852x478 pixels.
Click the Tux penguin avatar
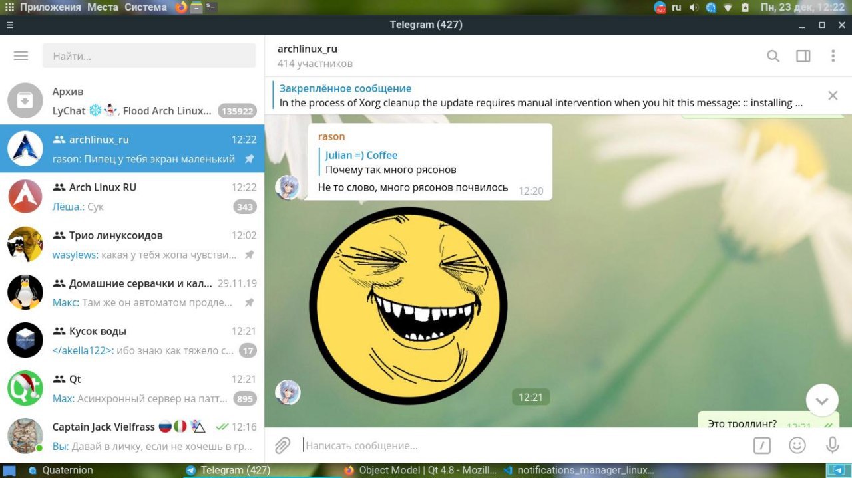[x=25, y=293]
